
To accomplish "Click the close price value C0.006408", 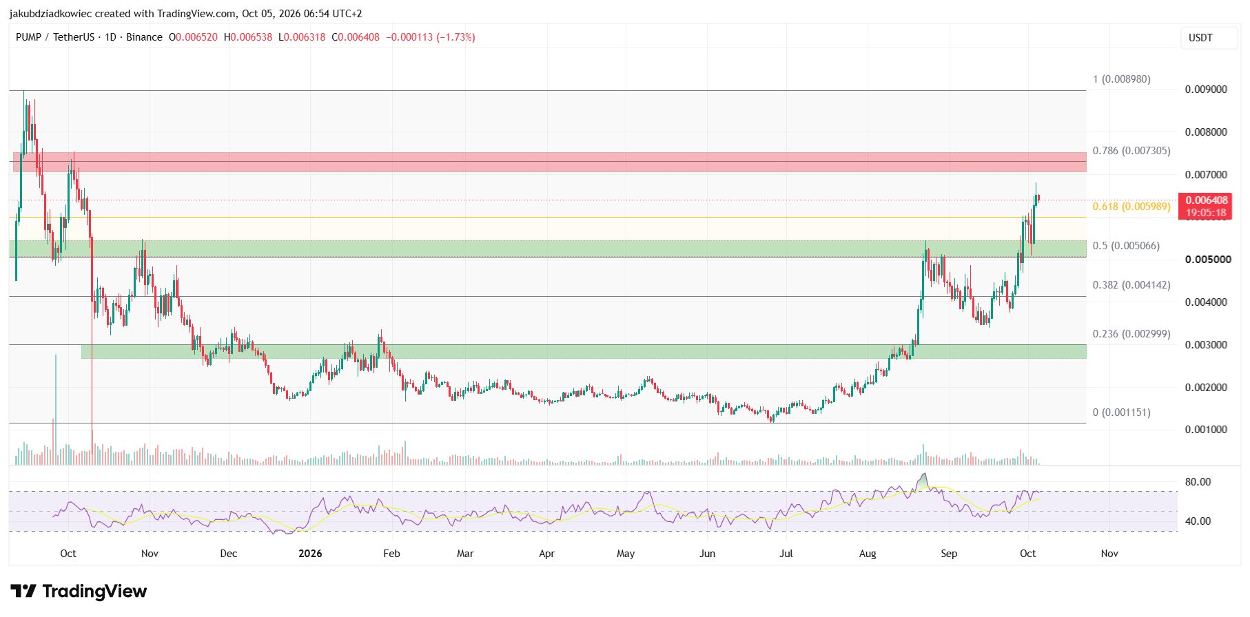I will pyautogui.click(x=356, y=37).
